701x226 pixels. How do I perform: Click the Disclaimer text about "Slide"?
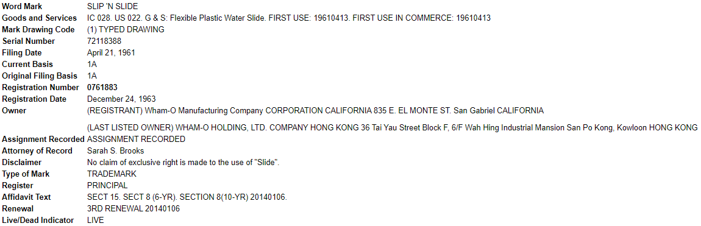point(183,163)
